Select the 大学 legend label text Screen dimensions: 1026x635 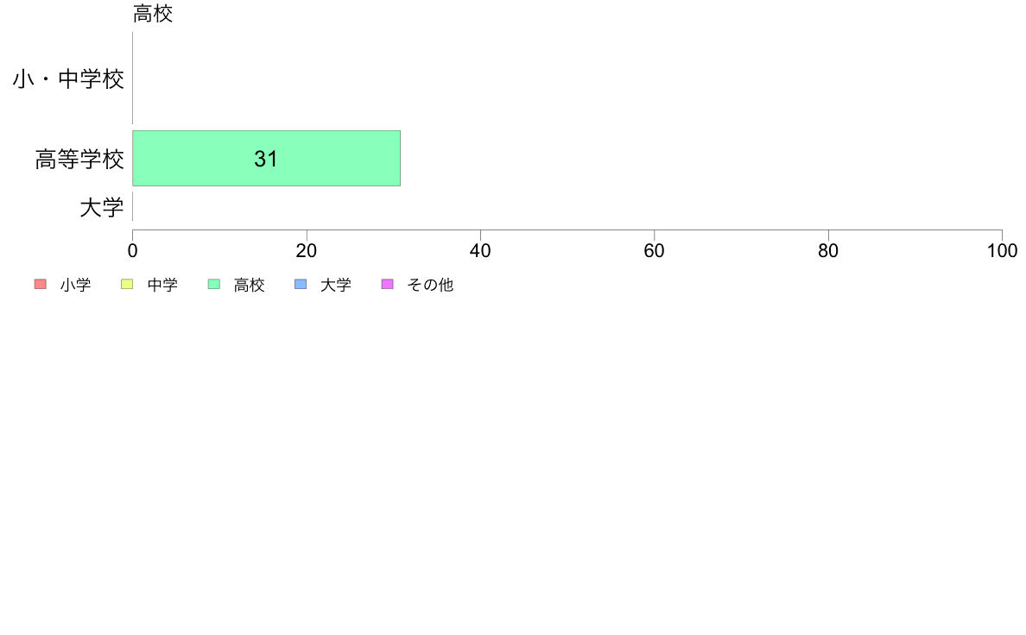(336, 285)
